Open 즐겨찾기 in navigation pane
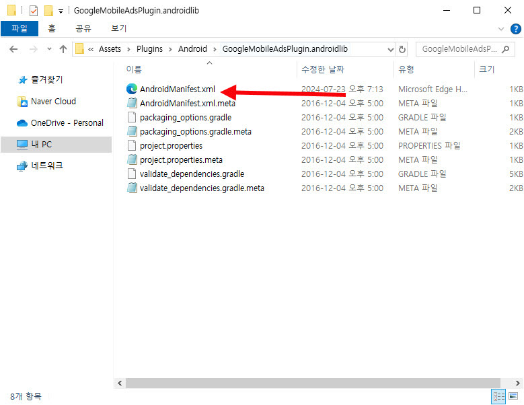The width and height of the screenshot is (524, 405). coord(47,79)
